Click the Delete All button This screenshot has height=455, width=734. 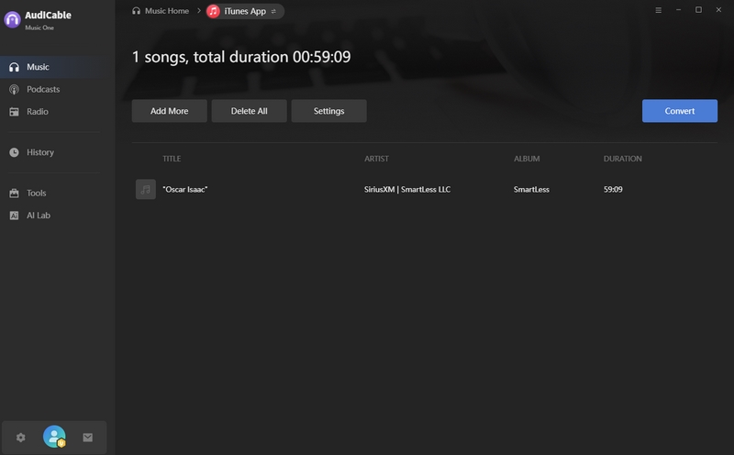click(249, 111)
